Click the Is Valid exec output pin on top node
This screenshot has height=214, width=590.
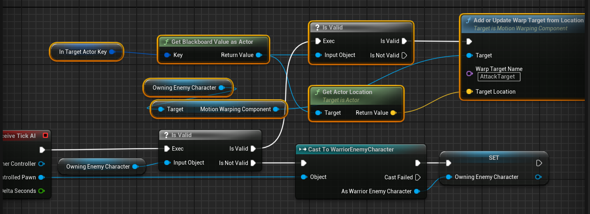click(404, 41)
